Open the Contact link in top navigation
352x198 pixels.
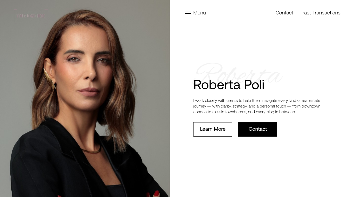[x=284, y=13]
